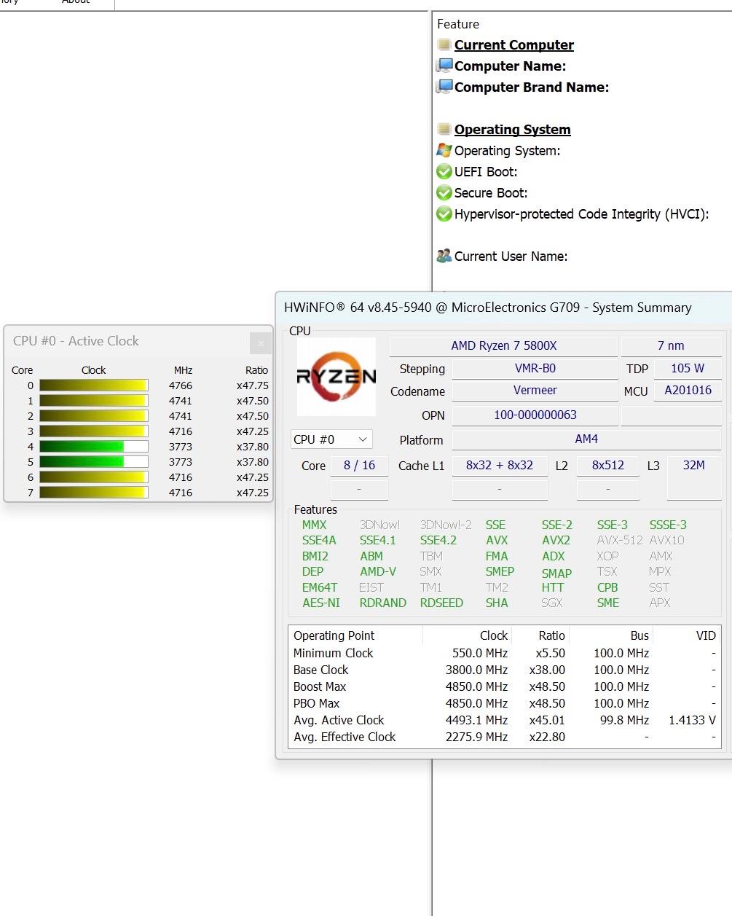
Task: Click the Minimum Clock row
Action: pyautogui.click(x=504, y=653)
